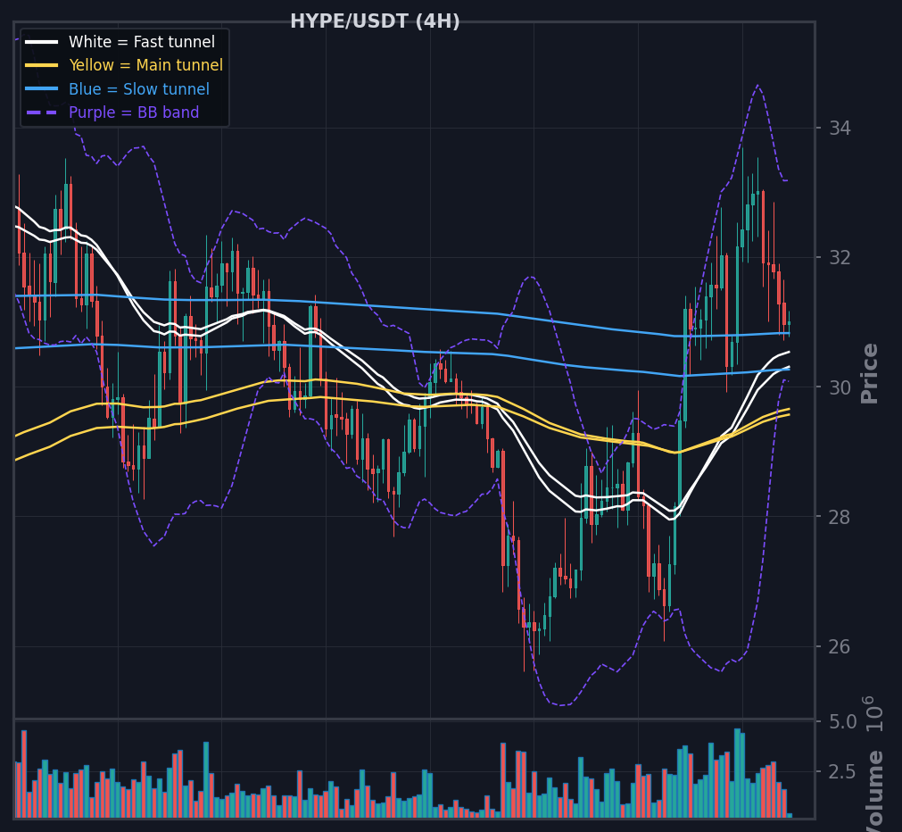
Task: Click the Volume axis title
Action: (874, 791)
